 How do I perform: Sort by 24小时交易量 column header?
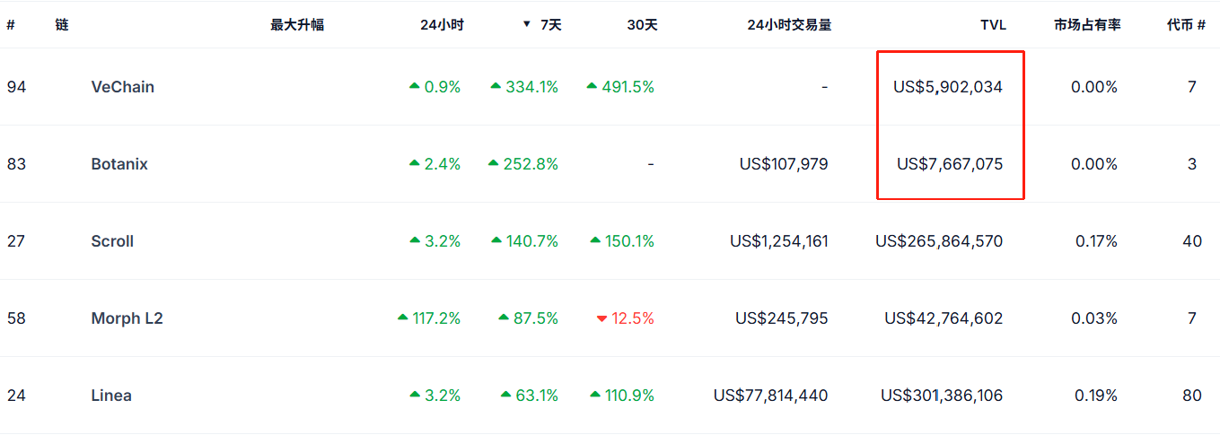point(789,25)
